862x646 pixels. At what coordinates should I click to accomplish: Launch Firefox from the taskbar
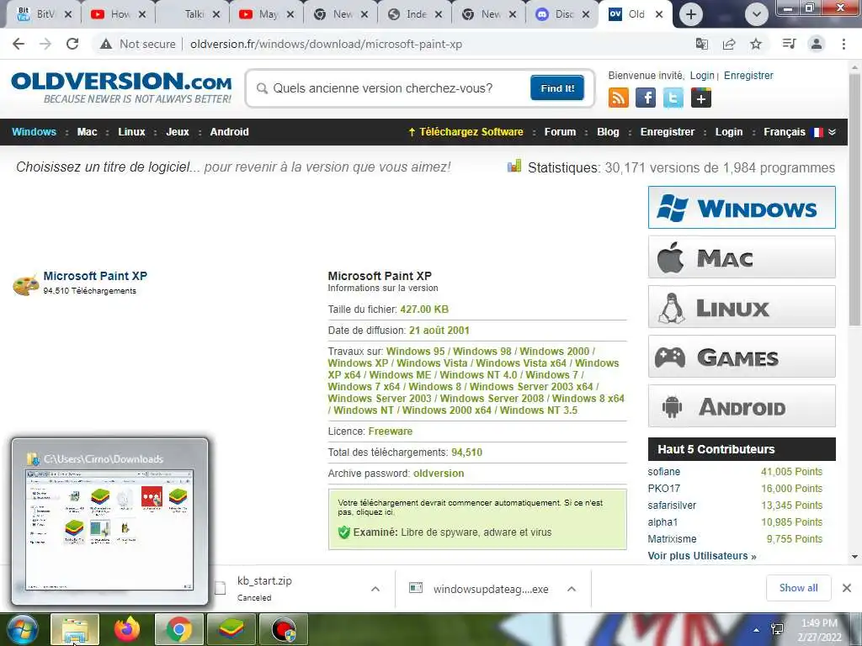(x=127, y=629)
